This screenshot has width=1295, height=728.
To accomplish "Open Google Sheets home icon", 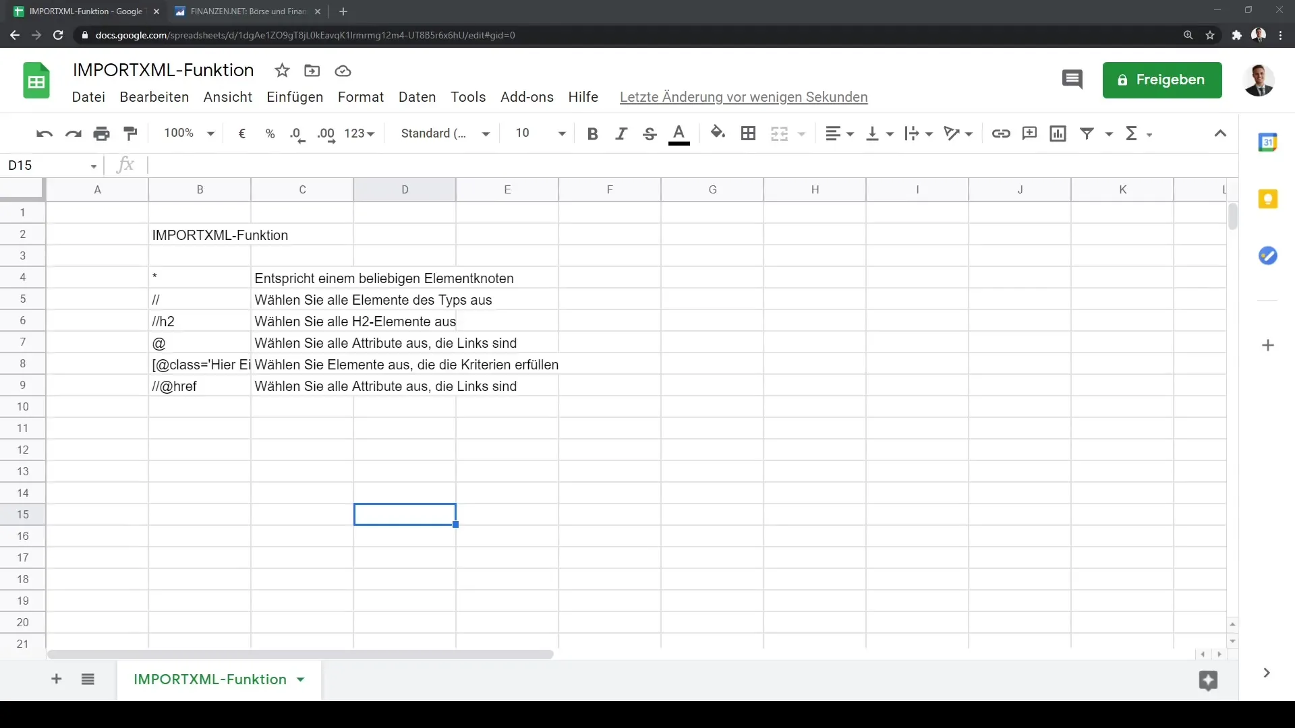I will (x=36, y=81).
